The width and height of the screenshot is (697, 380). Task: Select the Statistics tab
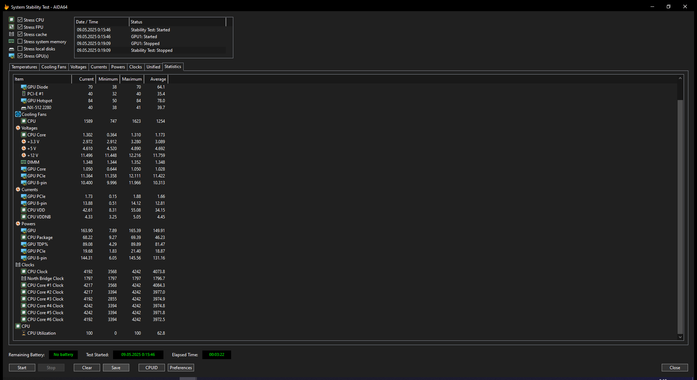coord(173,67)
